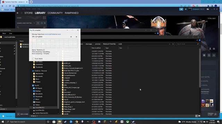The width and height of the screenshot is (222, 124).
Task: Click Name column header in mod install folder
Action: click(x=22, y=41)
